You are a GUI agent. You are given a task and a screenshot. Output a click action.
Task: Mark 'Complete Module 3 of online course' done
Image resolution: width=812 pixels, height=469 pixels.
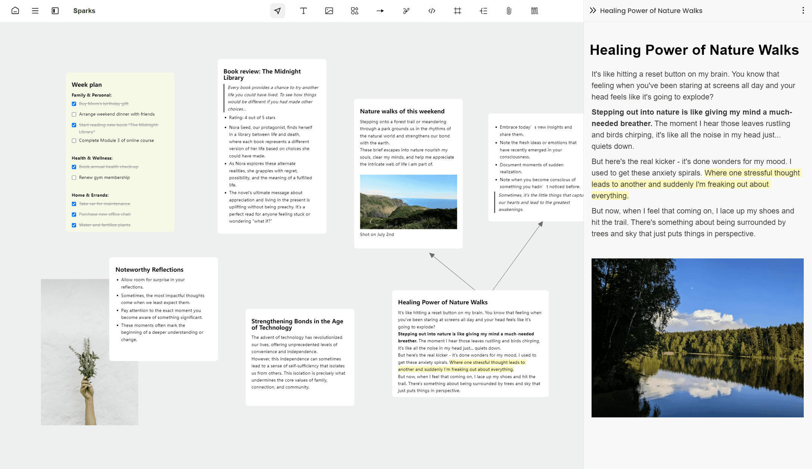tap(74, 141)
